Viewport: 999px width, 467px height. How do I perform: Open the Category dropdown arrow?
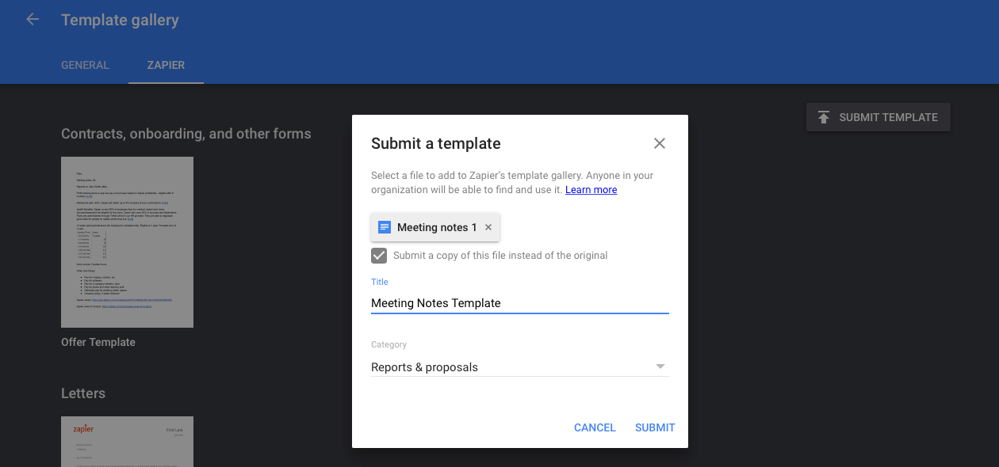660,366
